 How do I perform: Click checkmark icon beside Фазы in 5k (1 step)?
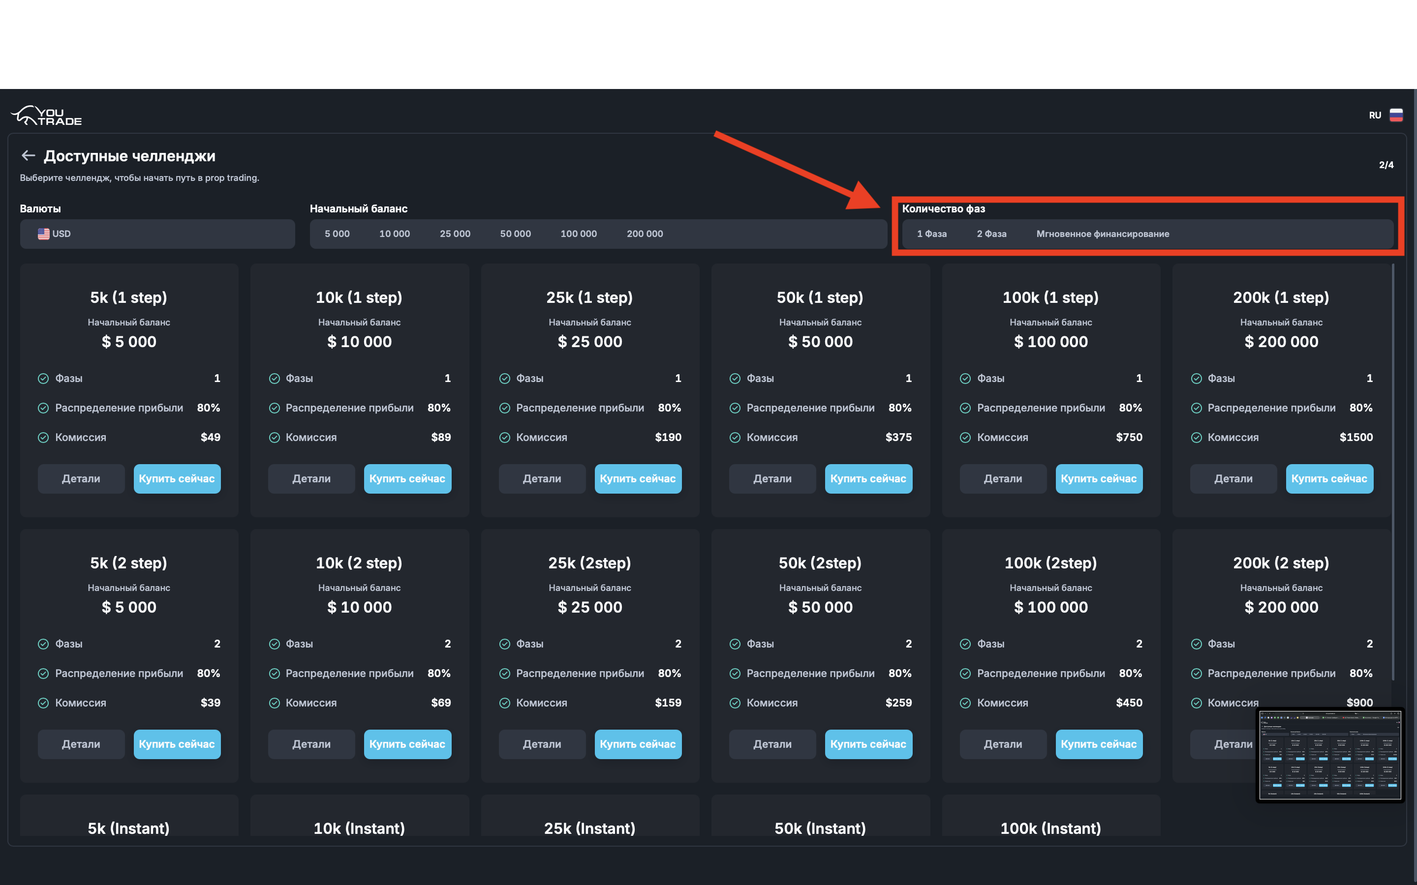click(x=43, y=379)
